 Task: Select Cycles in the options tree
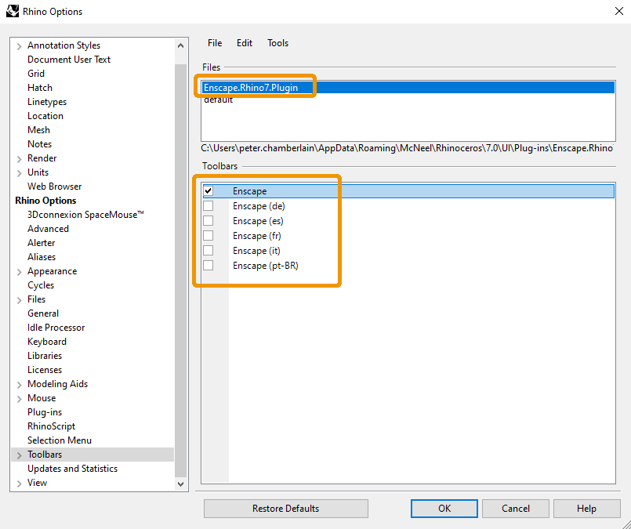click(41, 285)
